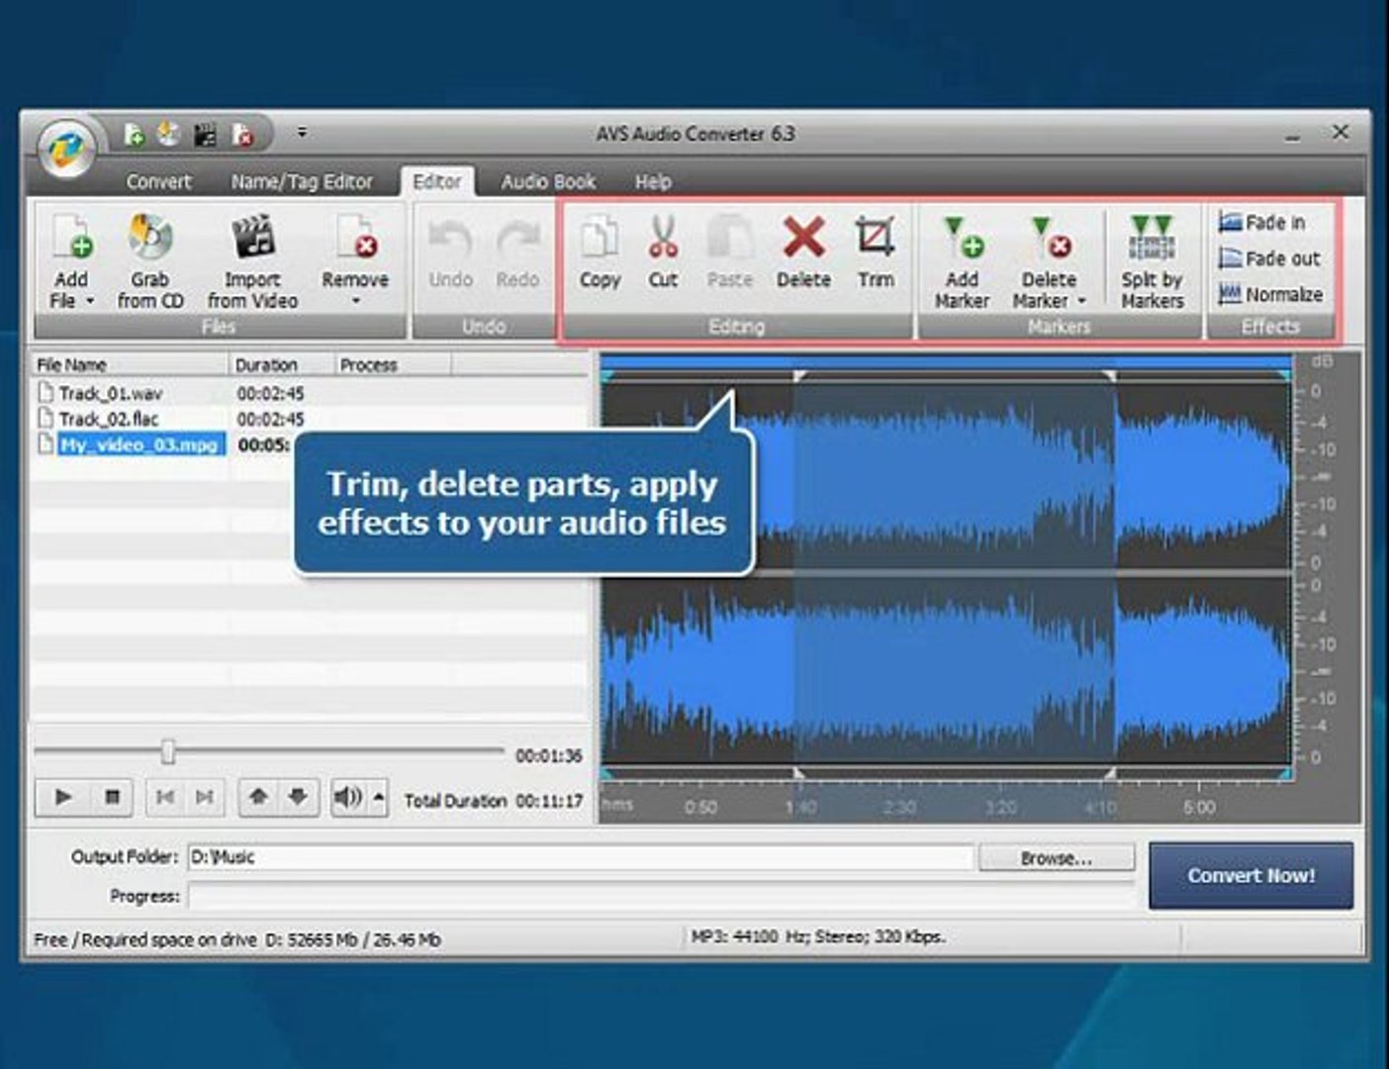This screenshot has height=1069, width=1389.
Task: Click the Output Folder path field
Action: 580,857
